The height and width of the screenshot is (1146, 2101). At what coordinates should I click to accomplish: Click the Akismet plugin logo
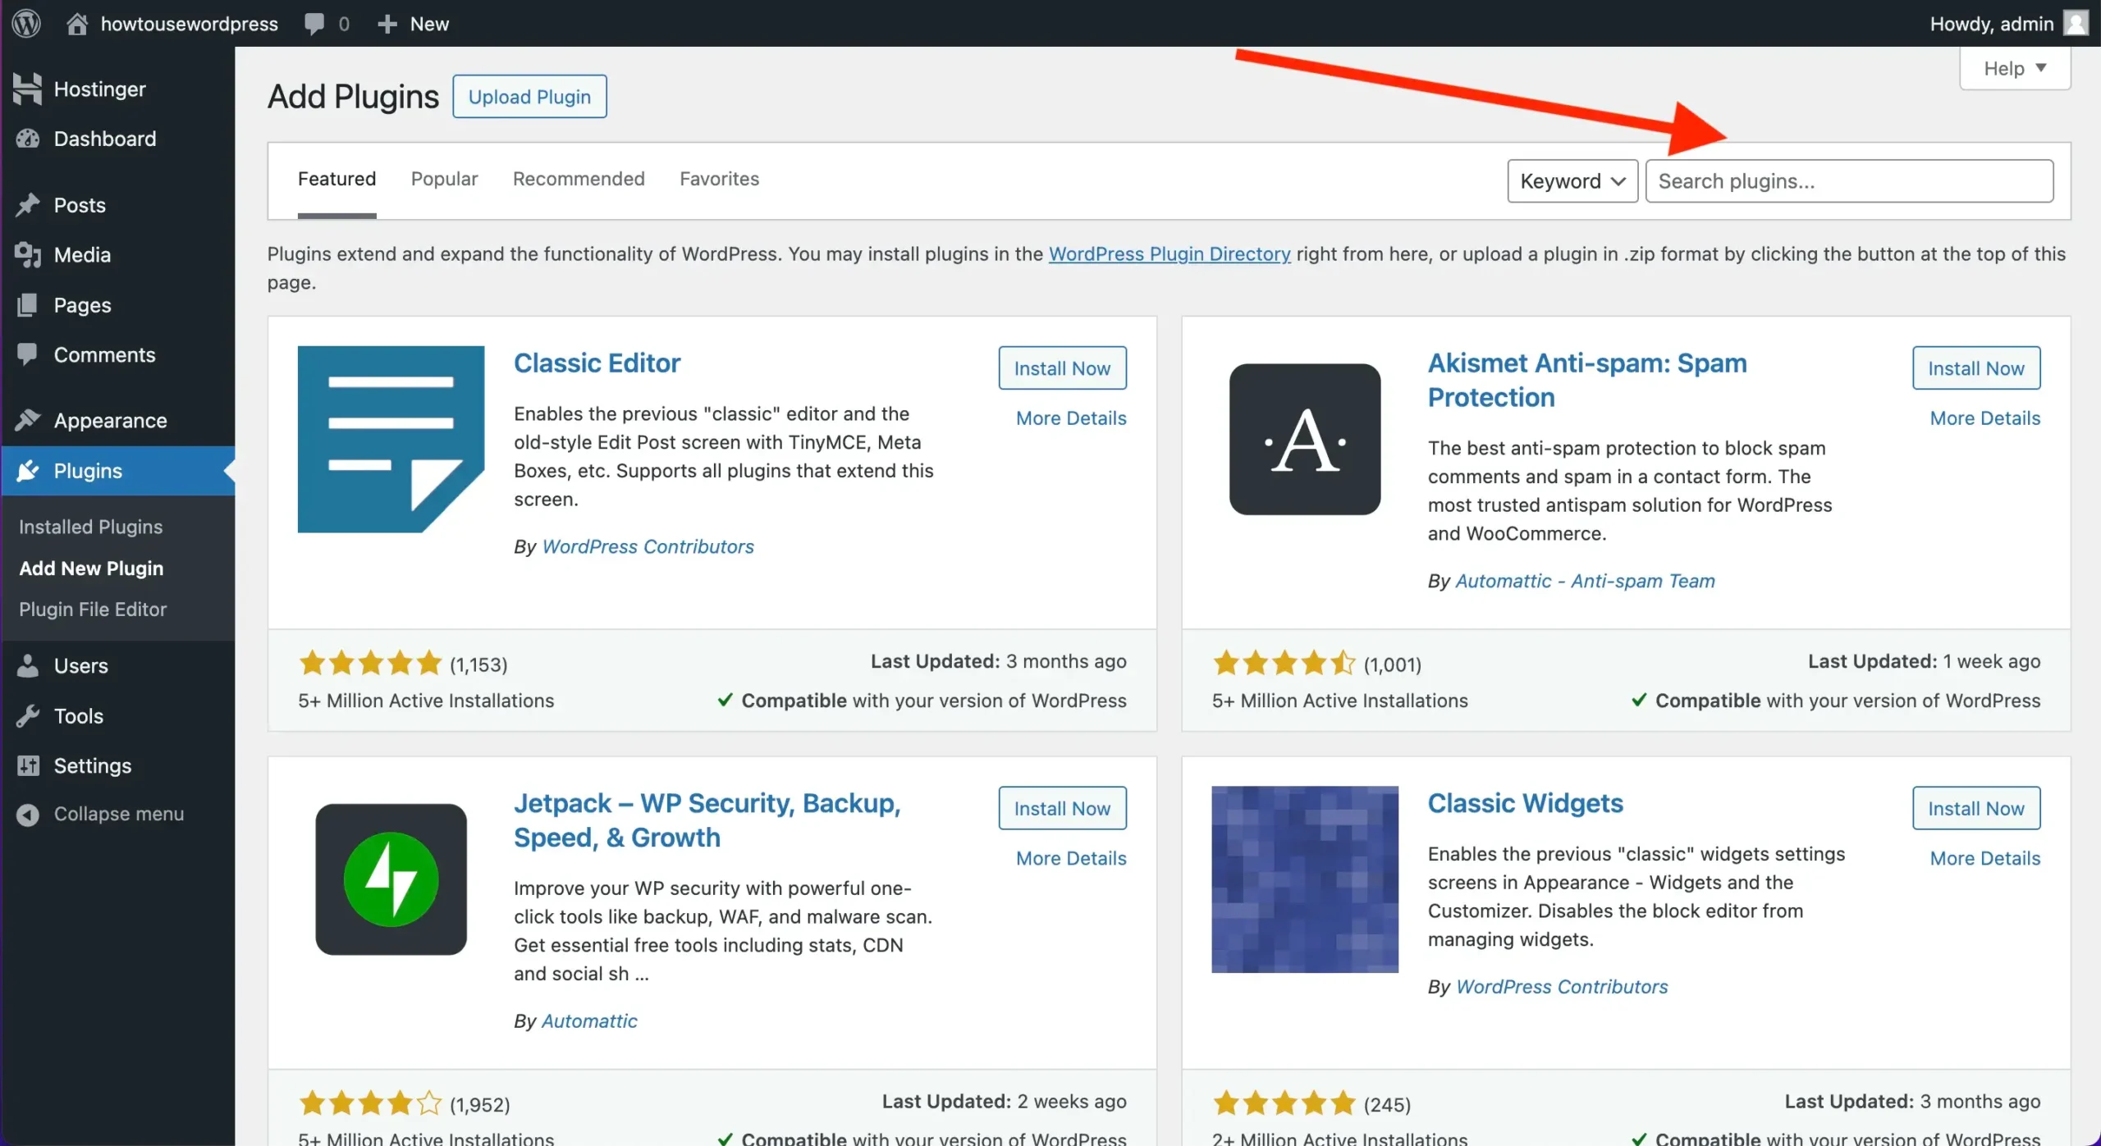(1305, 439)
